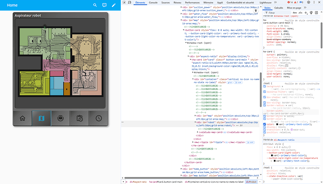Switch to the Sources tab
This screenshot has height=184, width=323.
click(165, 2)
